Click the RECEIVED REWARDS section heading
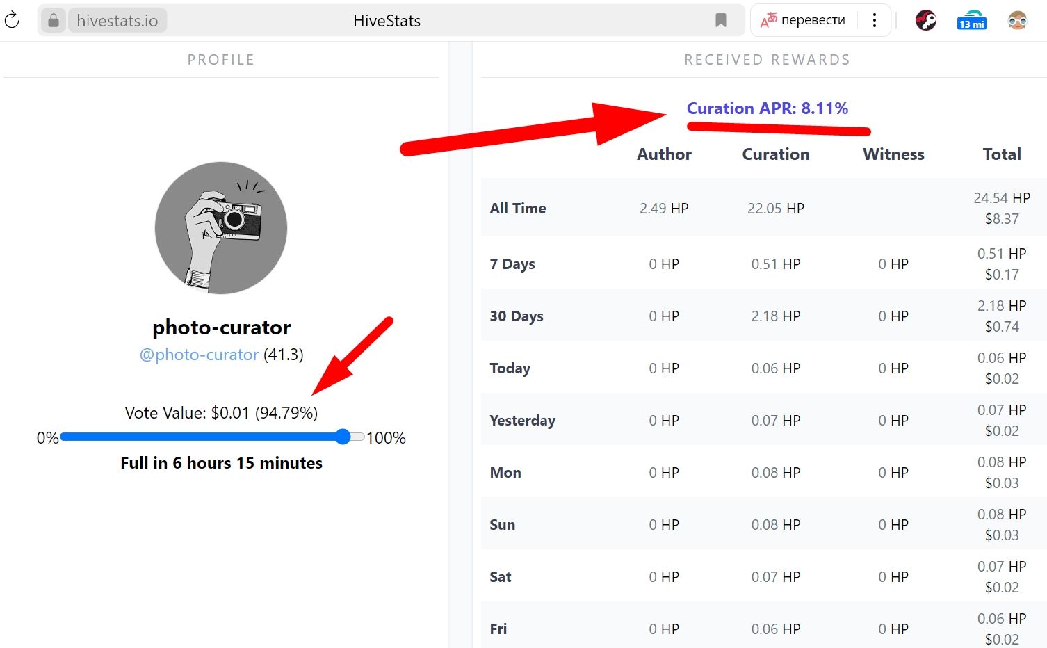The image size is (1047, 648). point(768,60)
